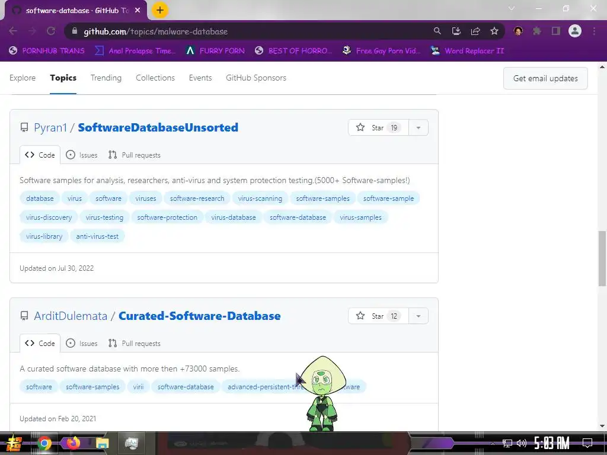Click the virus-scanning topic tag
Screen dimensions: 607x455
(x=260, y=198)
